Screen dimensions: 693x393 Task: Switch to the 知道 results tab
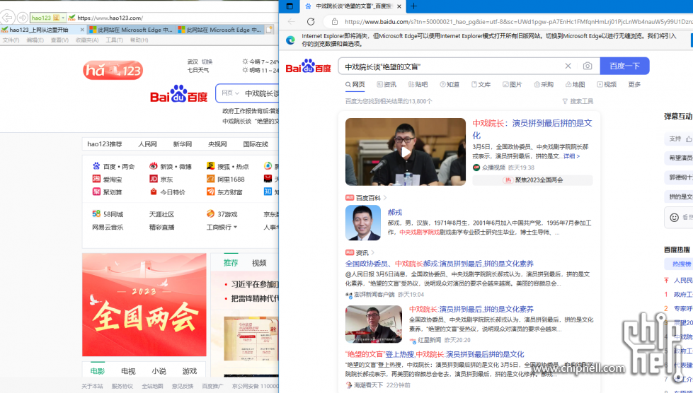(449, 84)
